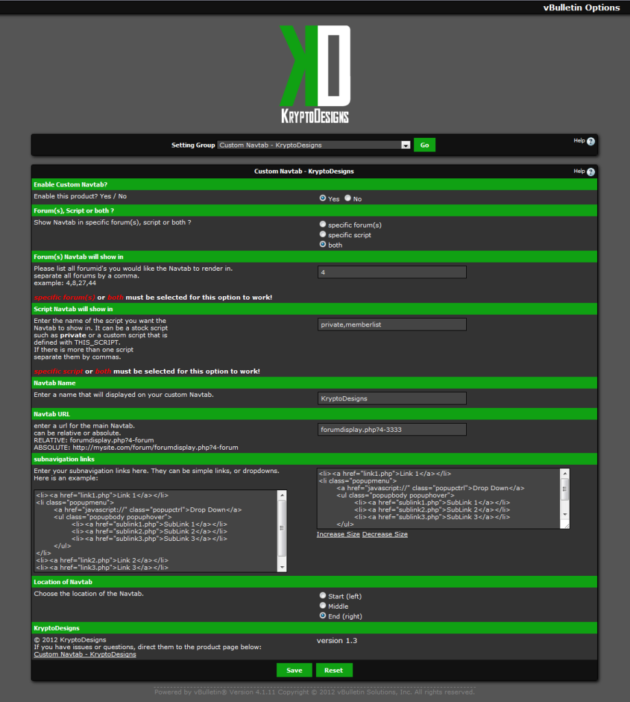Set Navtab location to Middle
630x702 pixels.
pos(322,605)
